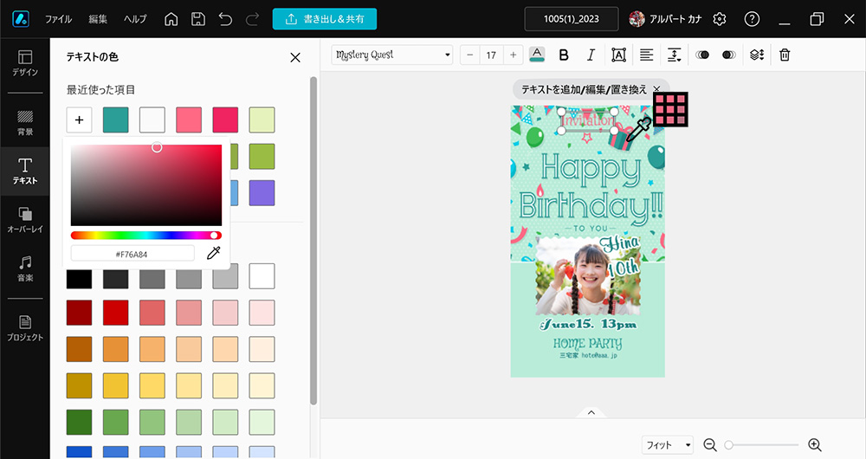Viewport: 866px width, 459px height.
Task: Click the #F76A84 hex color field
Action: [132, 253]
